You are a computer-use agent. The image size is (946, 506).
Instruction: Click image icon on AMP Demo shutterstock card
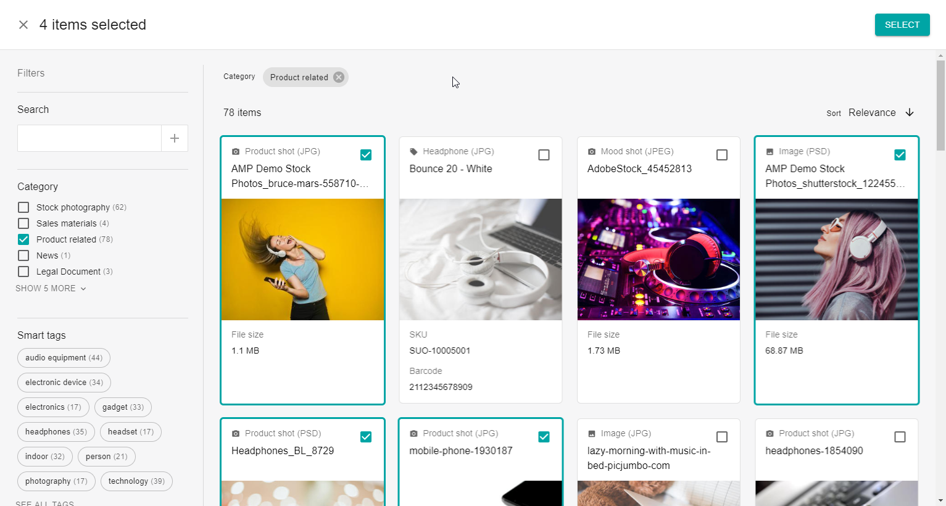click(x=770, y=151)
